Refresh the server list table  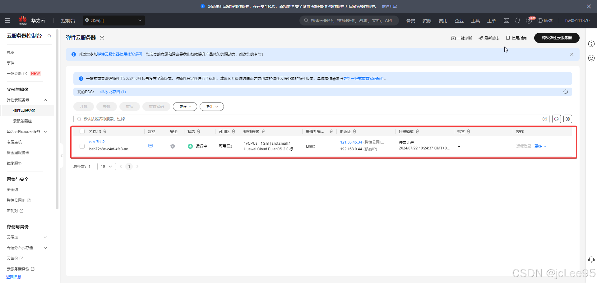557,119
